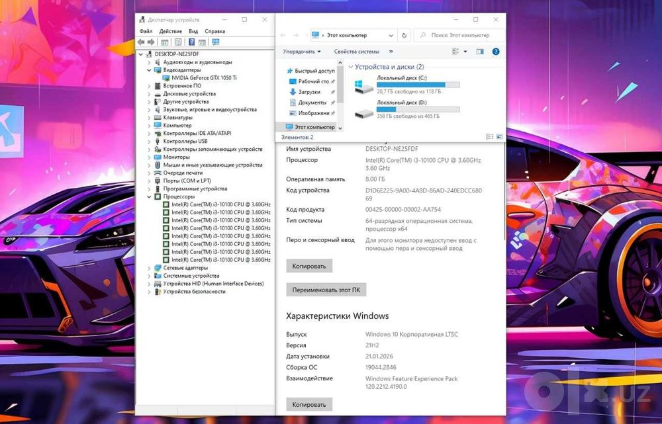The image size is (662, 424).
Task: Open the Properties sheet icon in Device Manager toolbar
Action: (x=177, y=42)
